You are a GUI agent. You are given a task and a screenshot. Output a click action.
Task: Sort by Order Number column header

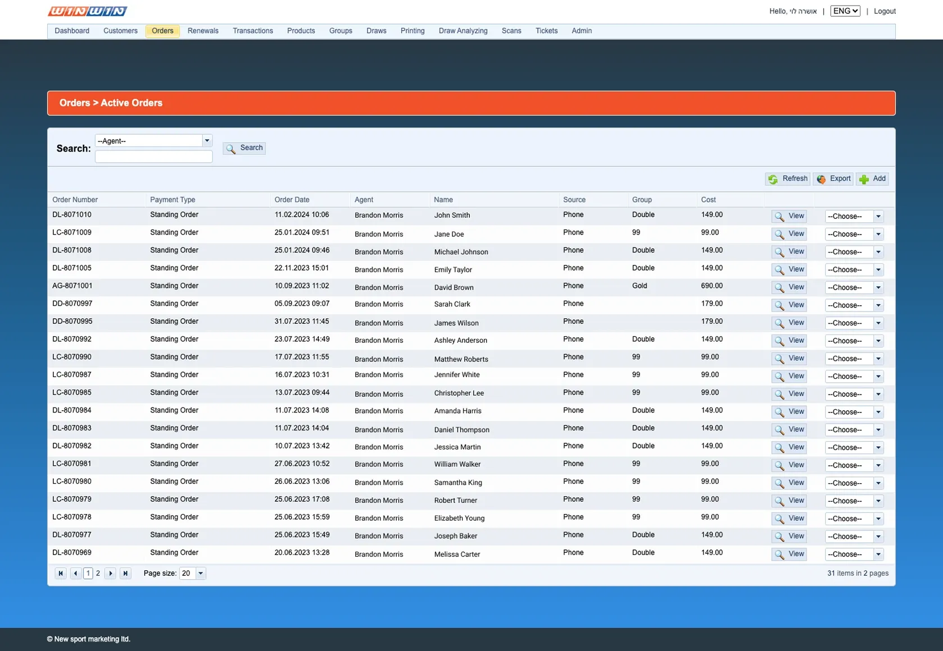click(x=75, y=200)
